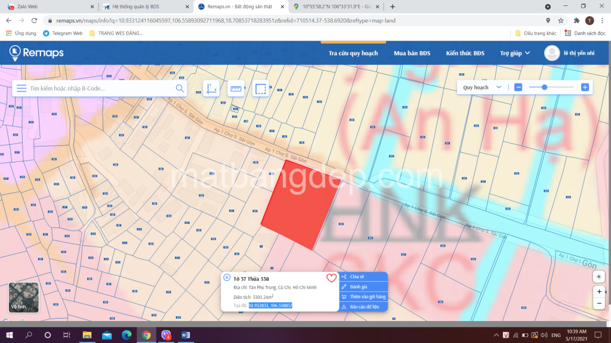This screenshot has height=343, width=611.
Task: Bookmark this page with the star icon
Action: click(x=560, y=20)
